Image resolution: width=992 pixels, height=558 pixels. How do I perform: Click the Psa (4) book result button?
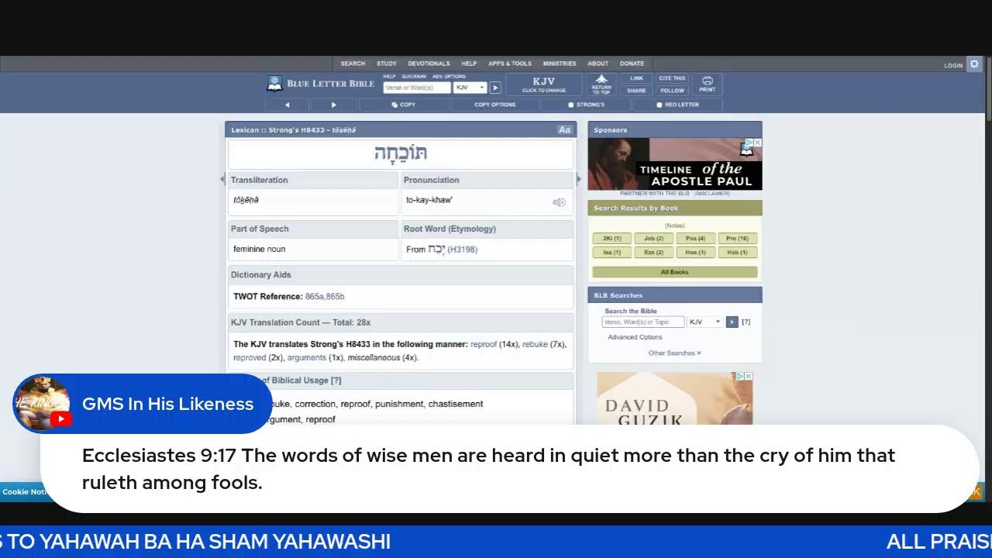(x=695, y=239)
